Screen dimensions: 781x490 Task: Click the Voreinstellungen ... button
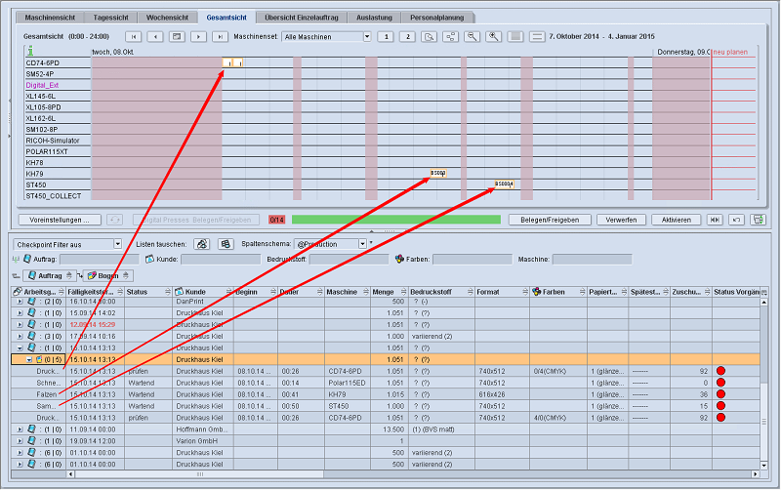[x=60, y=220]
